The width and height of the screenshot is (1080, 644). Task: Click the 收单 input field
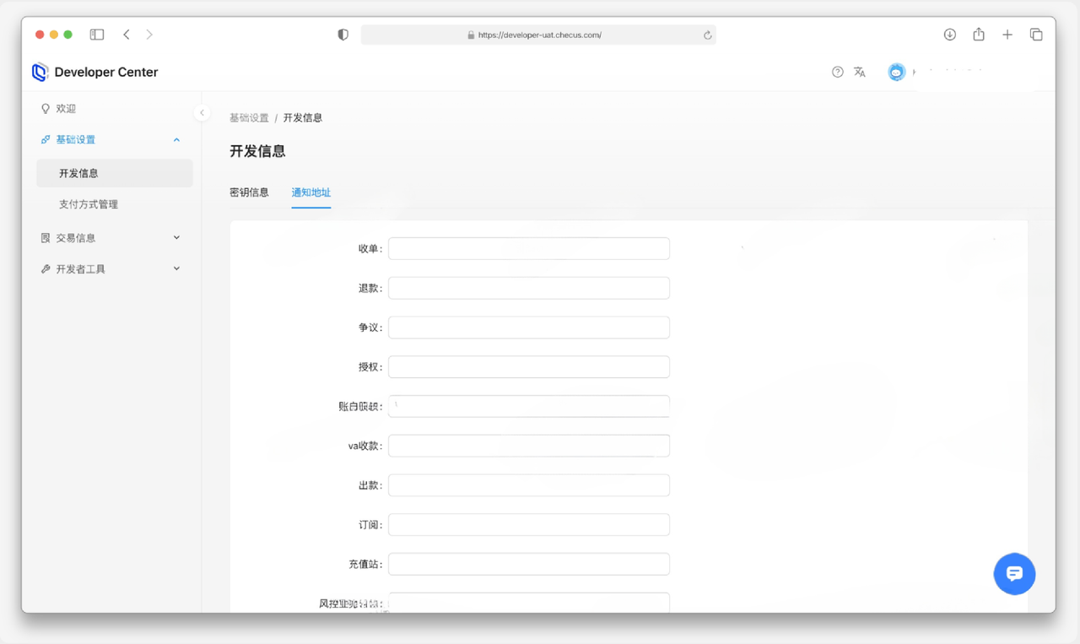click(x=529, y=249)
